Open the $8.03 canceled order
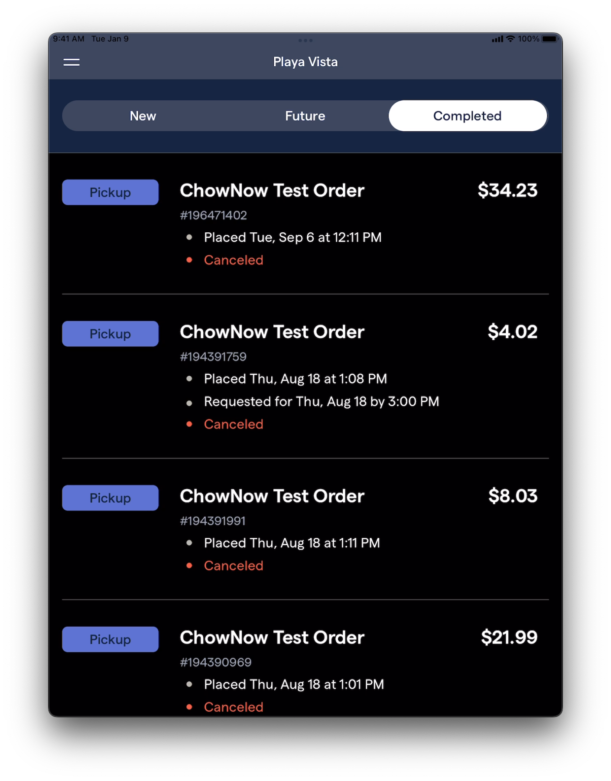This screenshot has height=781, width=611. (x=272, y=496)
